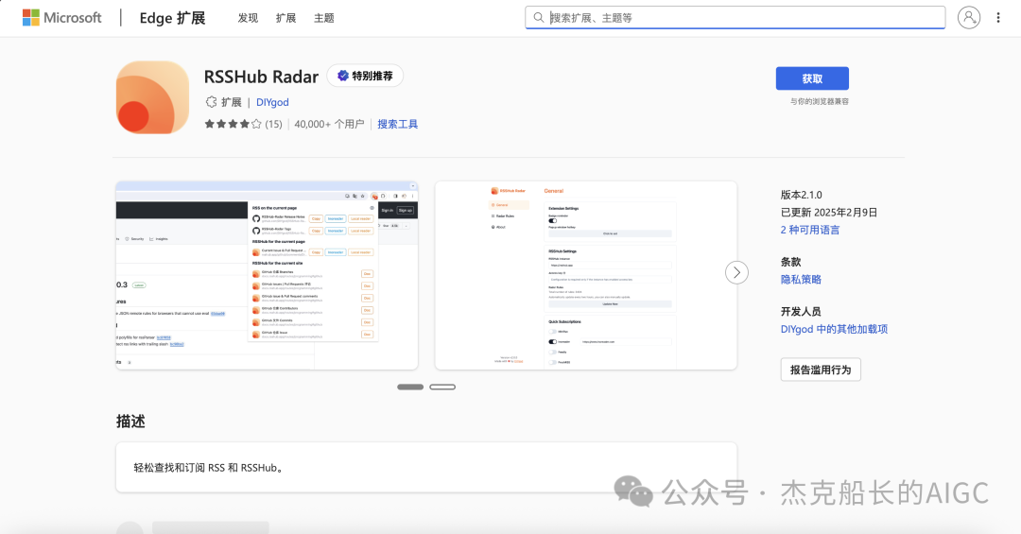Click the 与你的浏览器兼容 text
This screenshot has height=534, width=1021.
pyautogui.click(x=819, y=101)
